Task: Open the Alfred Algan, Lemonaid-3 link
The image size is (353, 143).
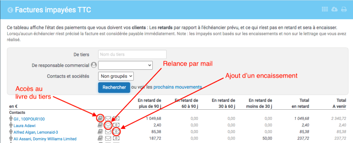Action: point(36,132)
